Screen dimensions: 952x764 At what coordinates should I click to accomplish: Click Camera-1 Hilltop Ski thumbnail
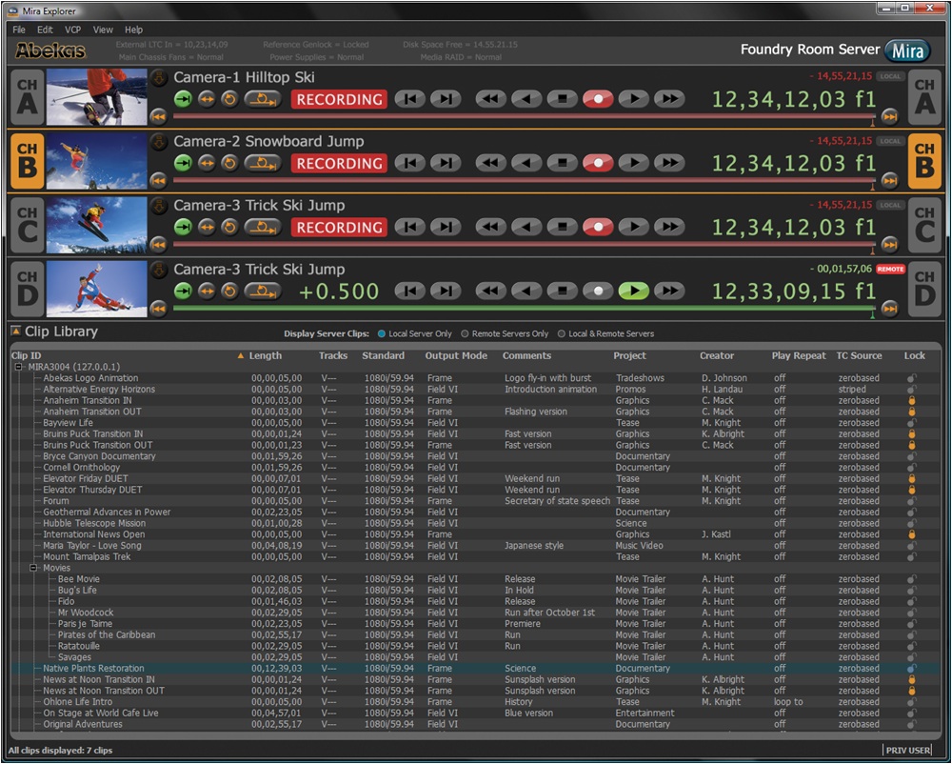96,97
